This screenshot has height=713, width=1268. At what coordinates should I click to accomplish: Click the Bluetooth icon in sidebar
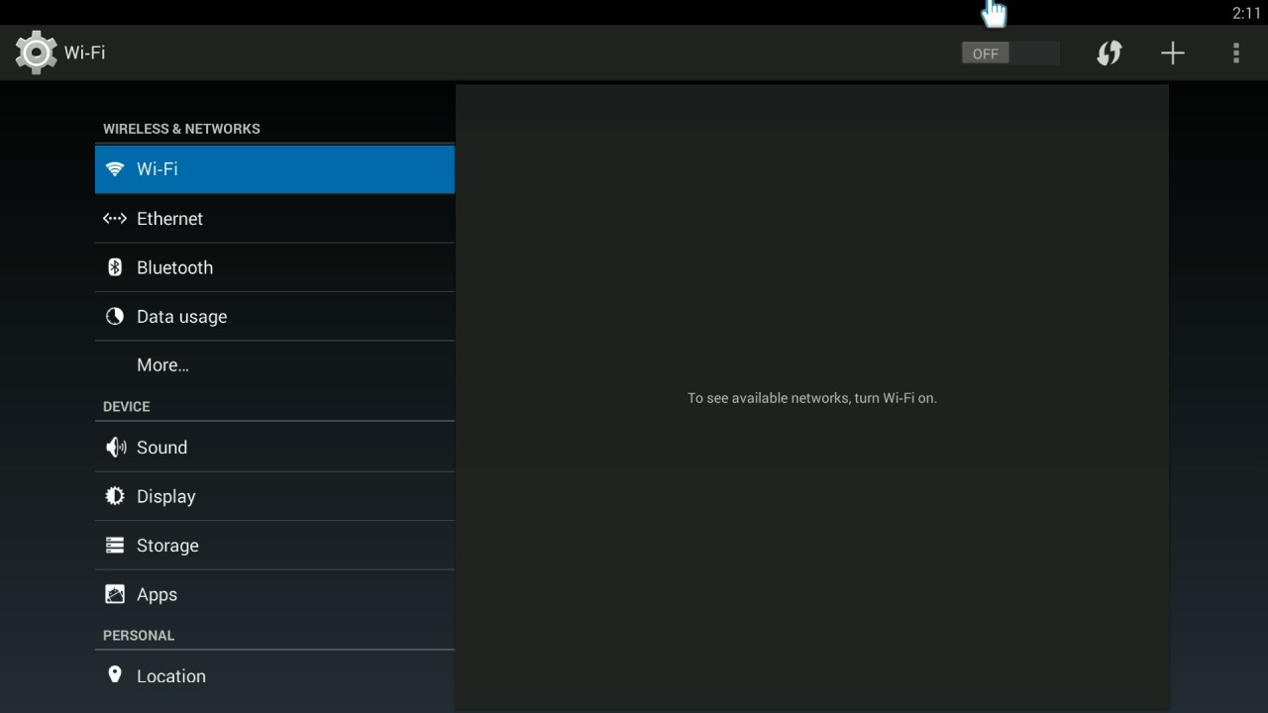115,267
